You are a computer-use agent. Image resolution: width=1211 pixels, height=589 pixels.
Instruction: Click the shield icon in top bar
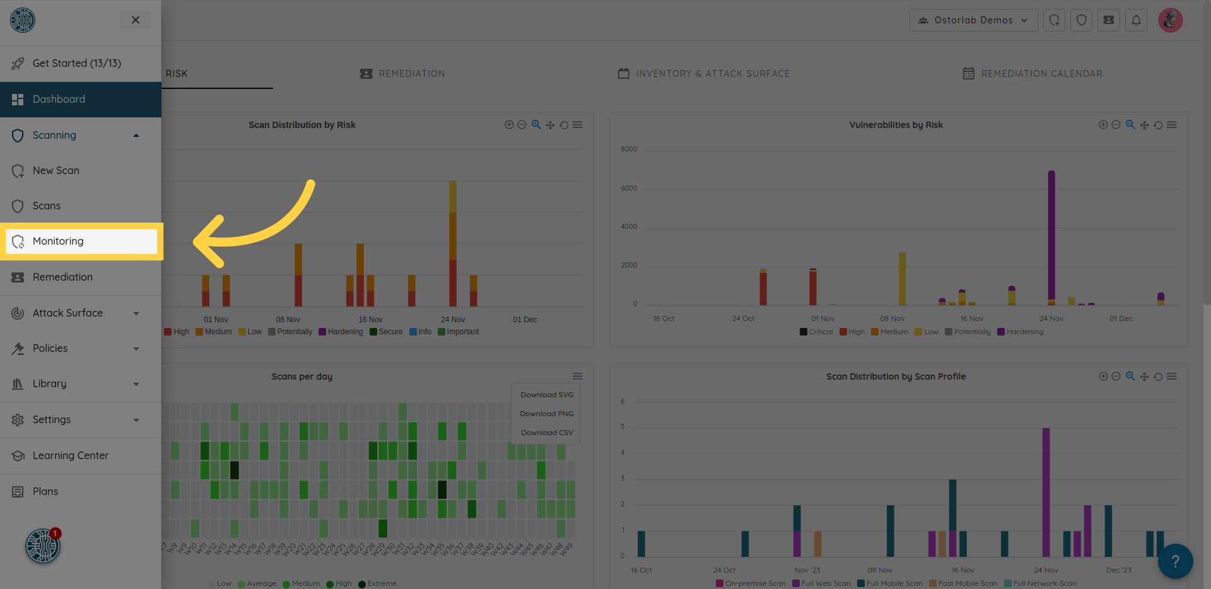coord(1081,20)
